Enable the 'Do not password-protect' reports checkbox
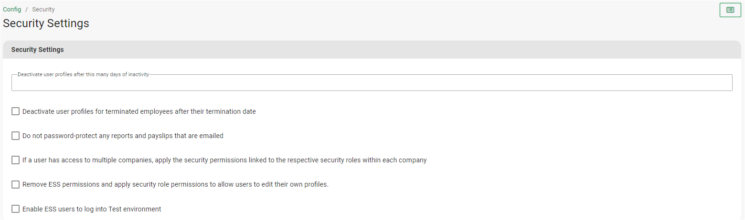Viewport: 745px width, 220px height. [x=16, y=136]
